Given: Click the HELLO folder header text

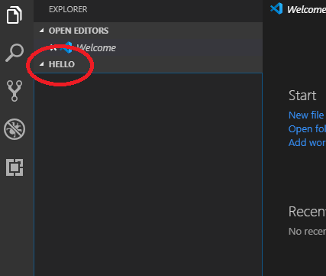Looking at the screenshot, I should pyautogui.click(x=62, y=64).
